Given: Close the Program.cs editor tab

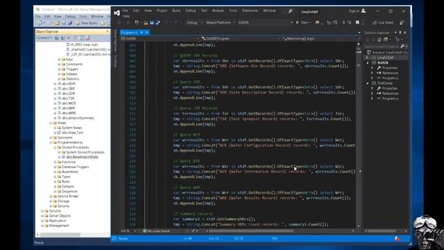Looking at the screenshot, I should [146, 33].
